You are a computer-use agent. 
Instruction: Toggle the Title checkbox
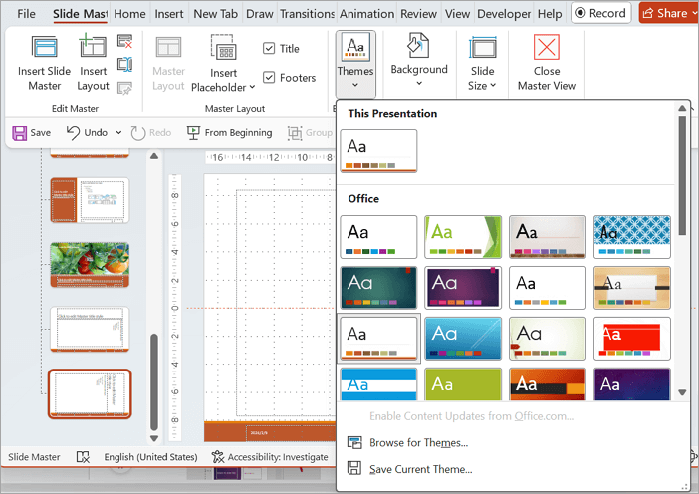(x=270, y=48)
